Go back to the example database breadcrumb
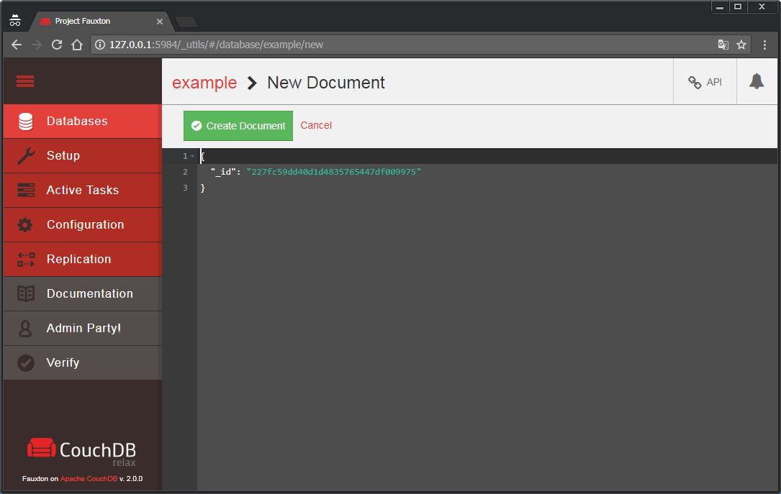 204,83
